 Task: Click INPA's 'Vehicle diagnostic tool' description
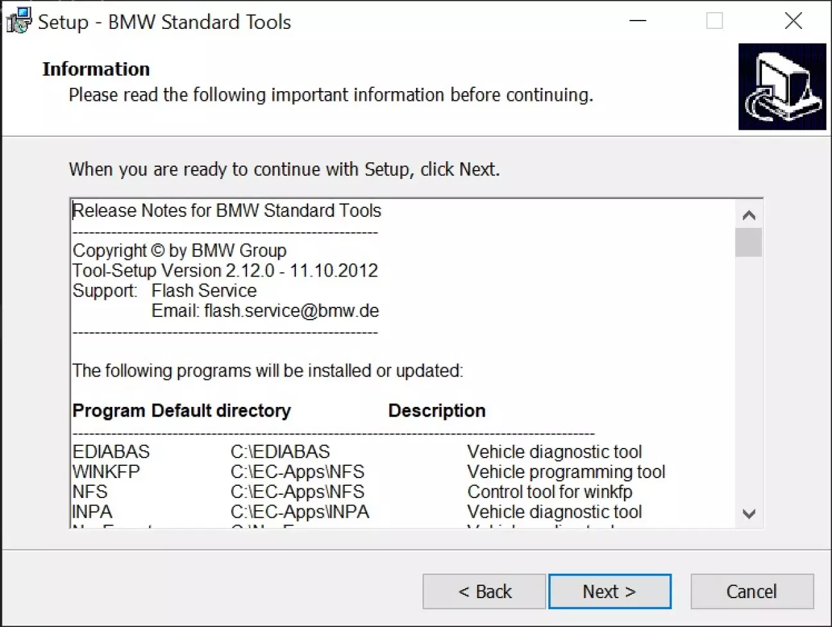[x=555, y=511]
